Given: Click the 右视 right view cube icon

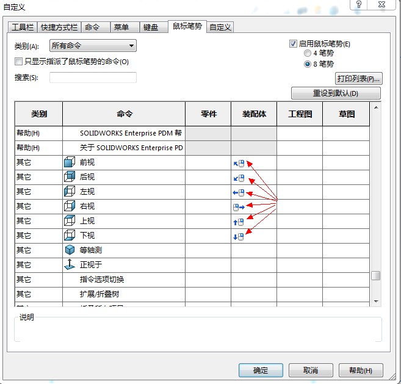Looking at the screenshot, I should [x=70, y=206].
